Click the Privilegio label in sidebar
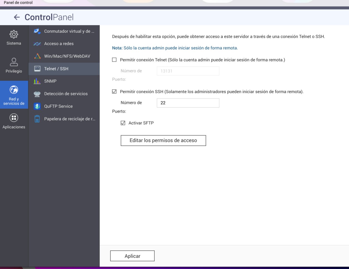This screenshot has width=349, height=269. [14, 71]
